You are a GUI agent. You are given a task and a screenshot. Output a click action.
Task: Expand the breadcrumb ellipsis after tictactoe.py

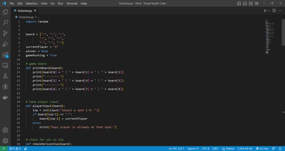pyautogui.click(x=38, y=17)
